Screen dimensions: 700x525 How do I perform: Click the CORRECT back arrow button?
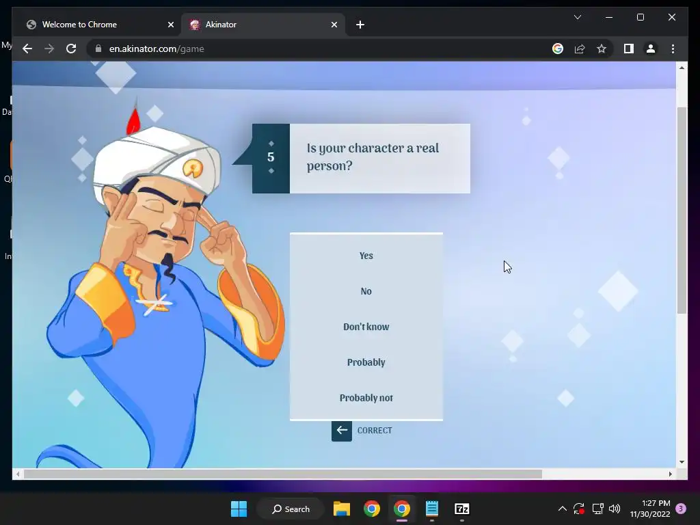click(342, 431)
